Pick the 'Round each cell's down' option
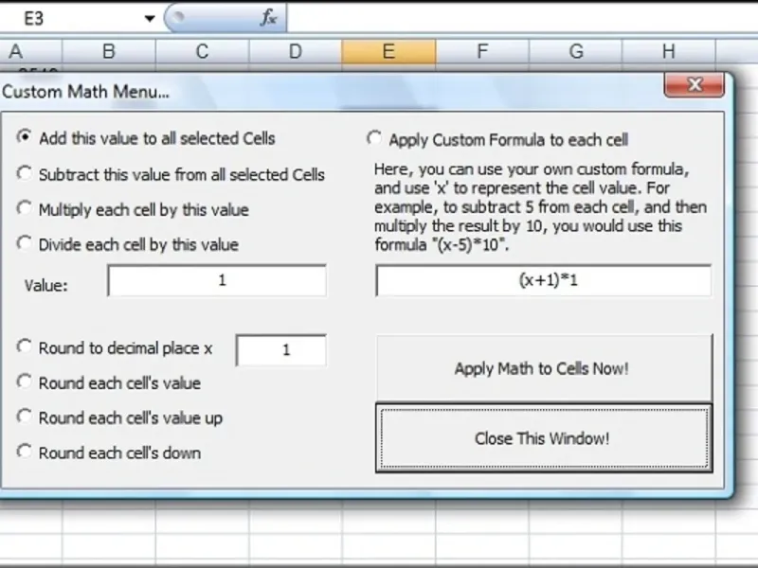This screenshot has width=758, height=568. tap(25, 452)
